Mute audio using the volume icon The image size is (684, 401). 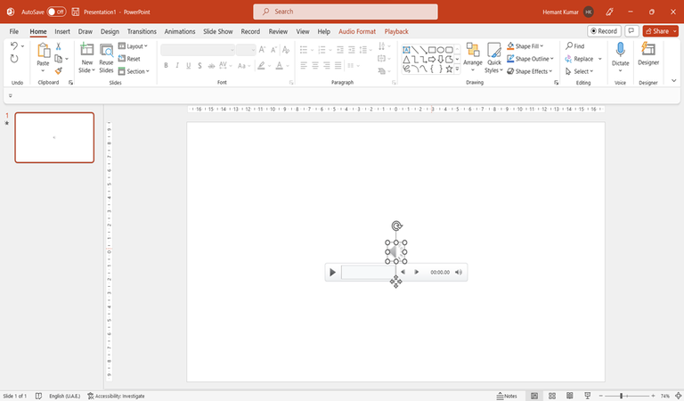click(x=459, y=272)
